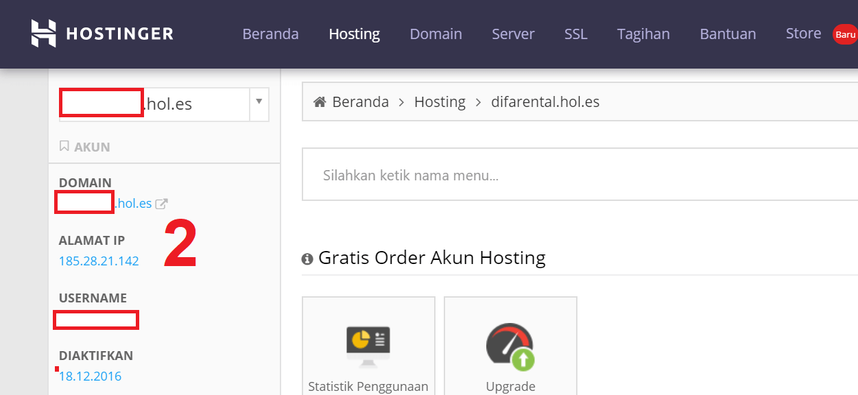Viewport: 858px width, 395px height.
Task: Go to Beranda in the breadcrumb
Action: tap(360, 102)
